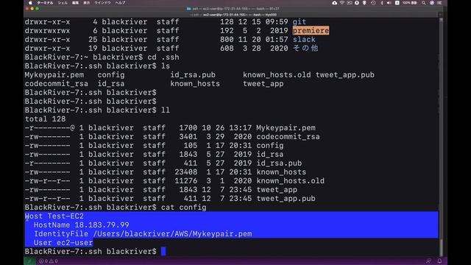
Task: Click id_rsa.pub in the ll listing
Action: pyautogui.click(x=279, y=163)
